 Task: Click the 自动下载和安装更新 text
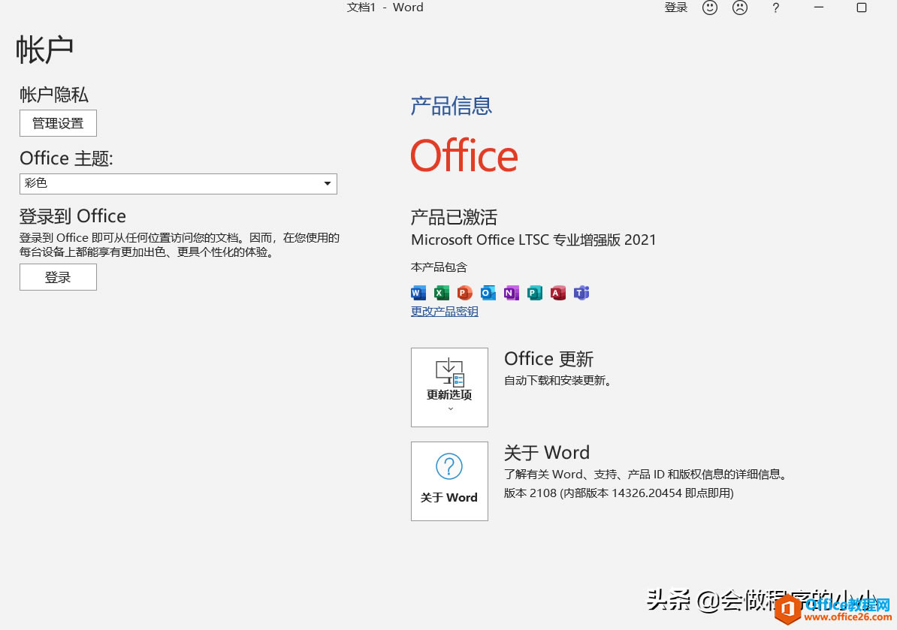point(557,380)
